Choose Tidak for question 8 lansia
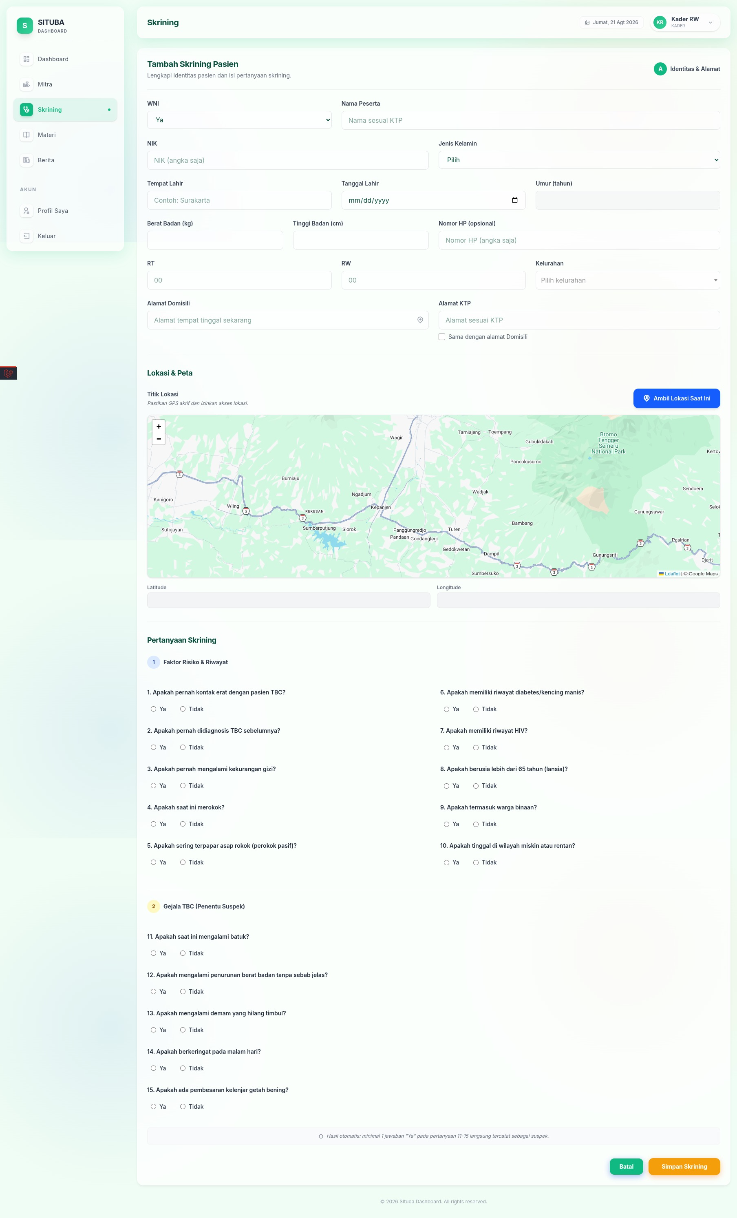Screen dimensions: 737x1218 coord(476,786)
